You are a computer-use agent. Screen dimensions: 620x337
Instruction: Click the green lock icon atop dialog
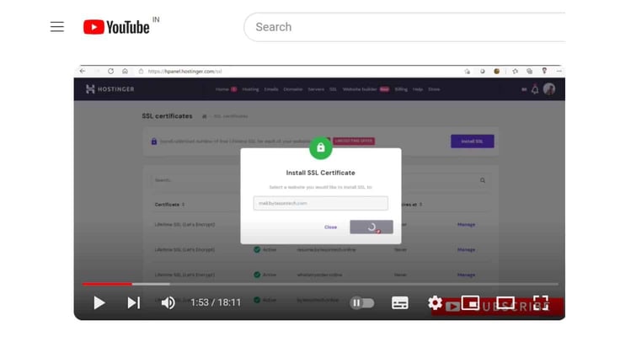[321, 148]
